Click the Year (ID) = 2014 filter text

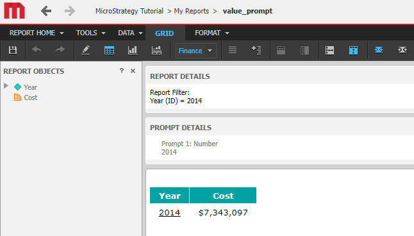click(x=176, y=101)
